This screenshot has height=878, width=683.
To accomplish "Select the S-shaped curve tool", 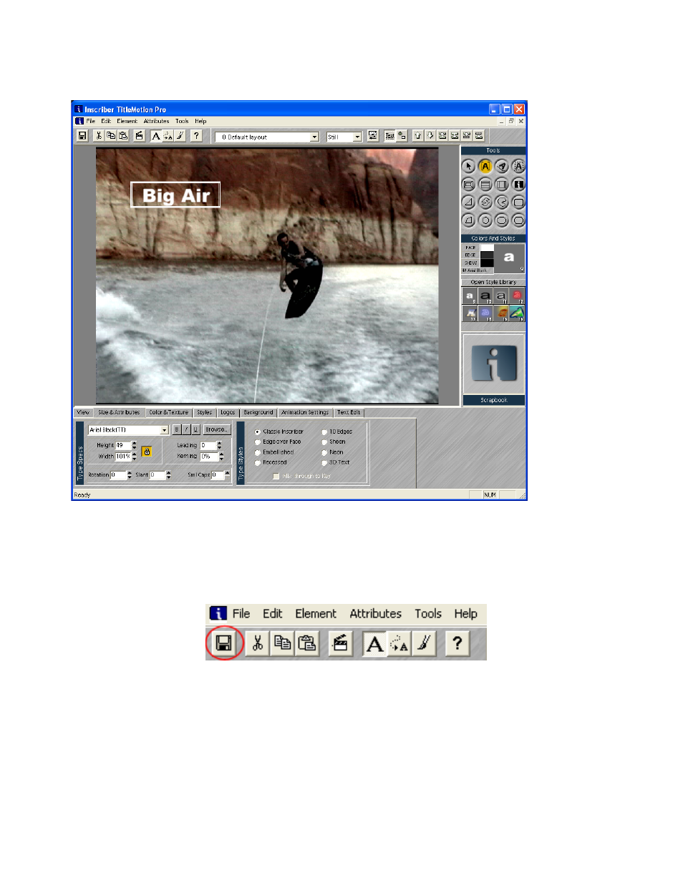I will [485, 202].
